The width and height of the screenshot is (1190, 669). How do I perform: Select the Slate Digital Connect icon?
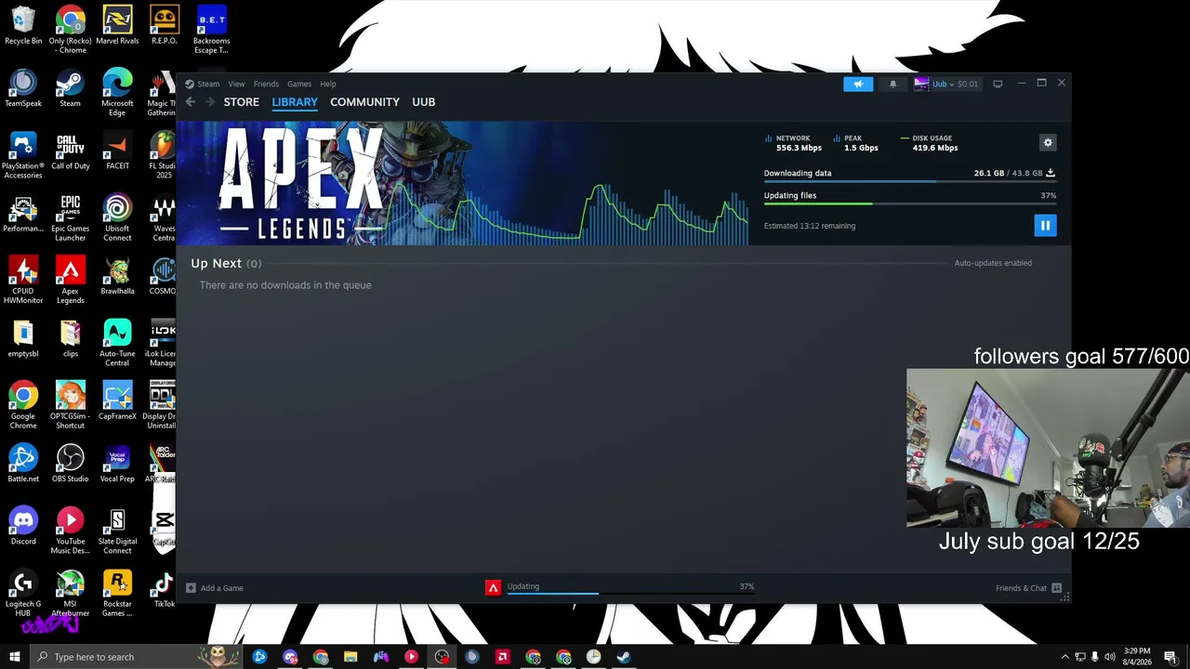tap(117, 531)
